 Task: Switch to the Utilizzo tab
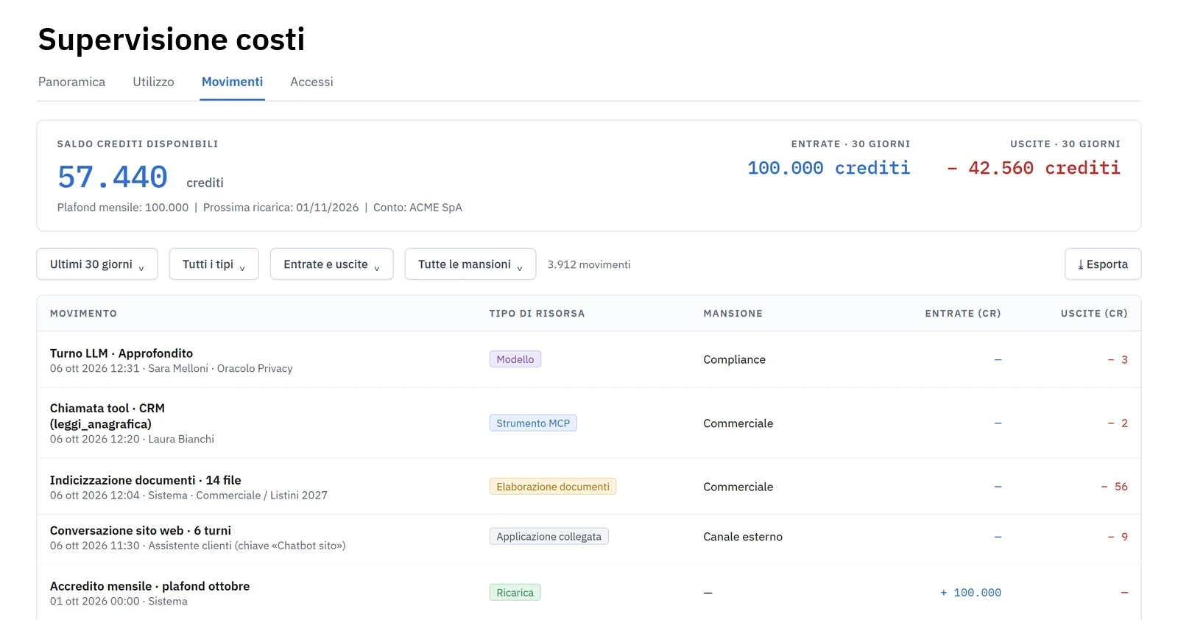click(153, 82)
